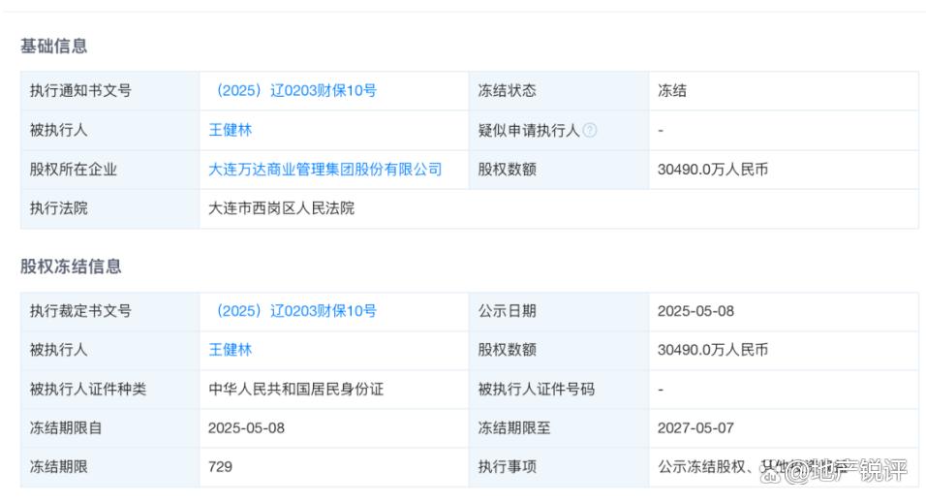Click the 冻结 status value

(x=672, y=90)
